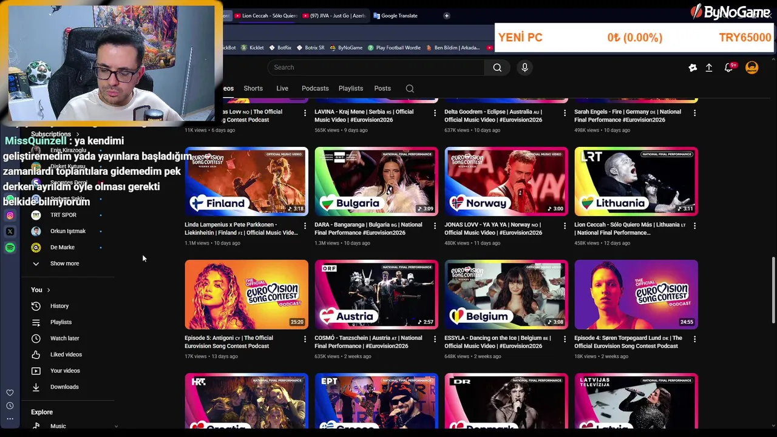Screen dimensions: 777x437
Task: Open Music in Explore section
Action: point(58,426)
